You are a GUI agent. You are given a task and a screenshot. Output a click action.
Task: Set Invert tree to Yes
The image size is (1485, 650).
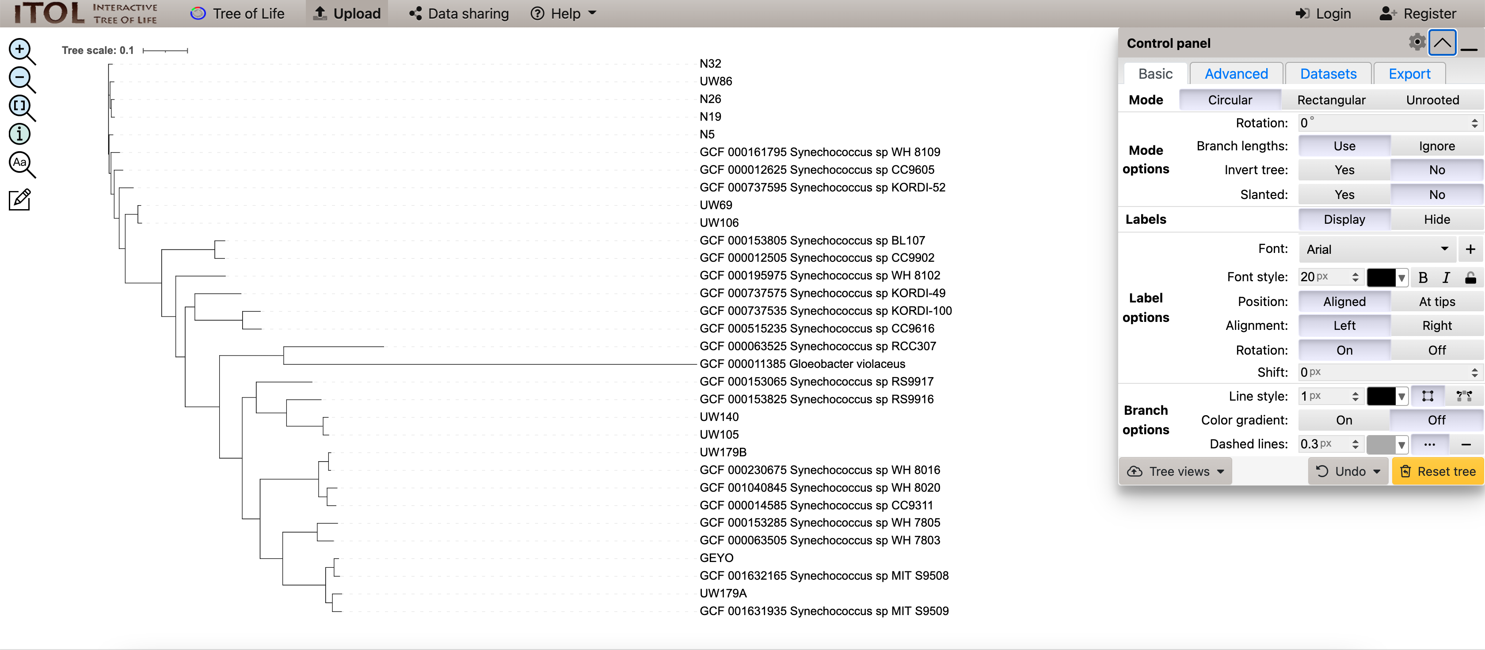click(1344, 170)
